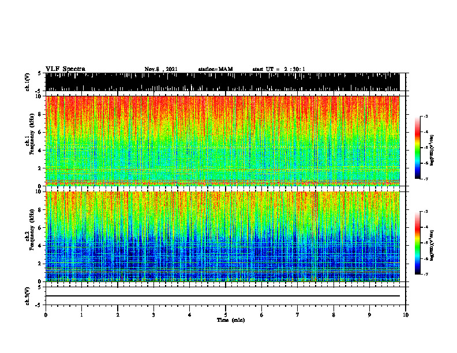Screen dimensions: 457x353
Task: Click time axis tick label "8"
Action: tap(334, 315)
